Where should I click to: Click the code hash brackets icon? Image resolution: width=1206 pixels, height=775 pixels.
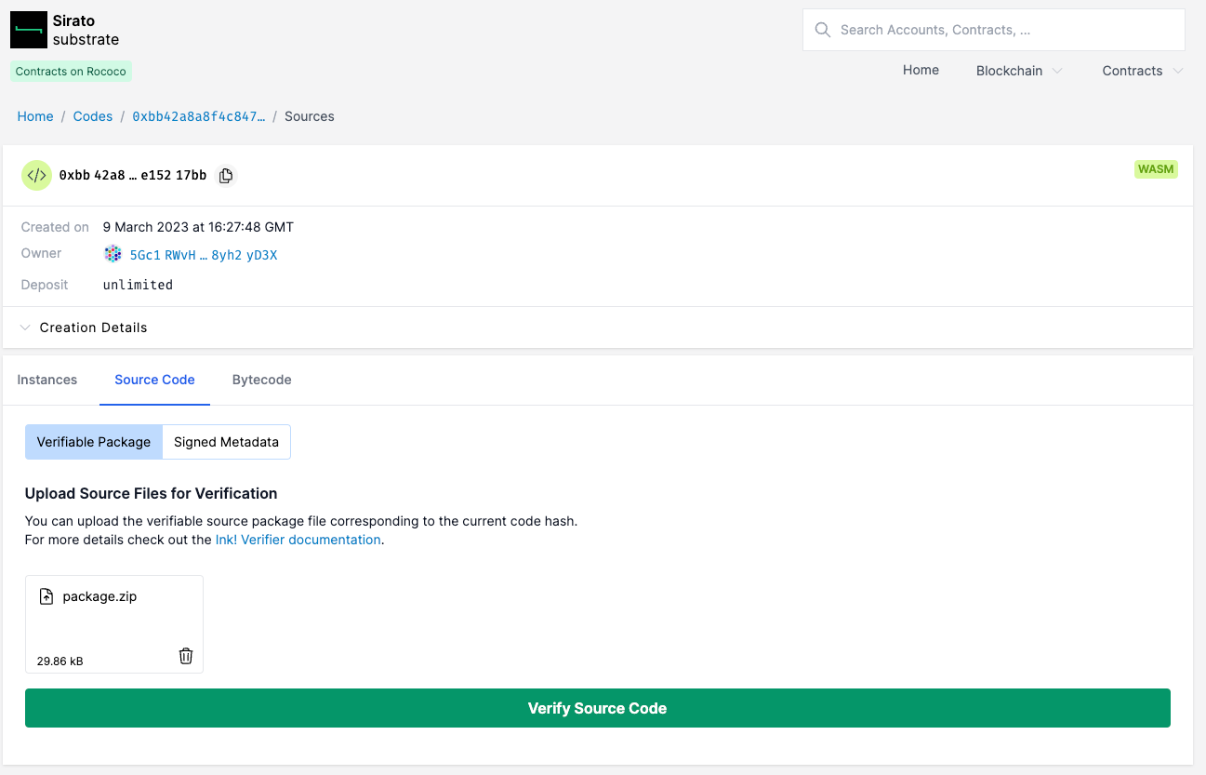click(36, 175)
